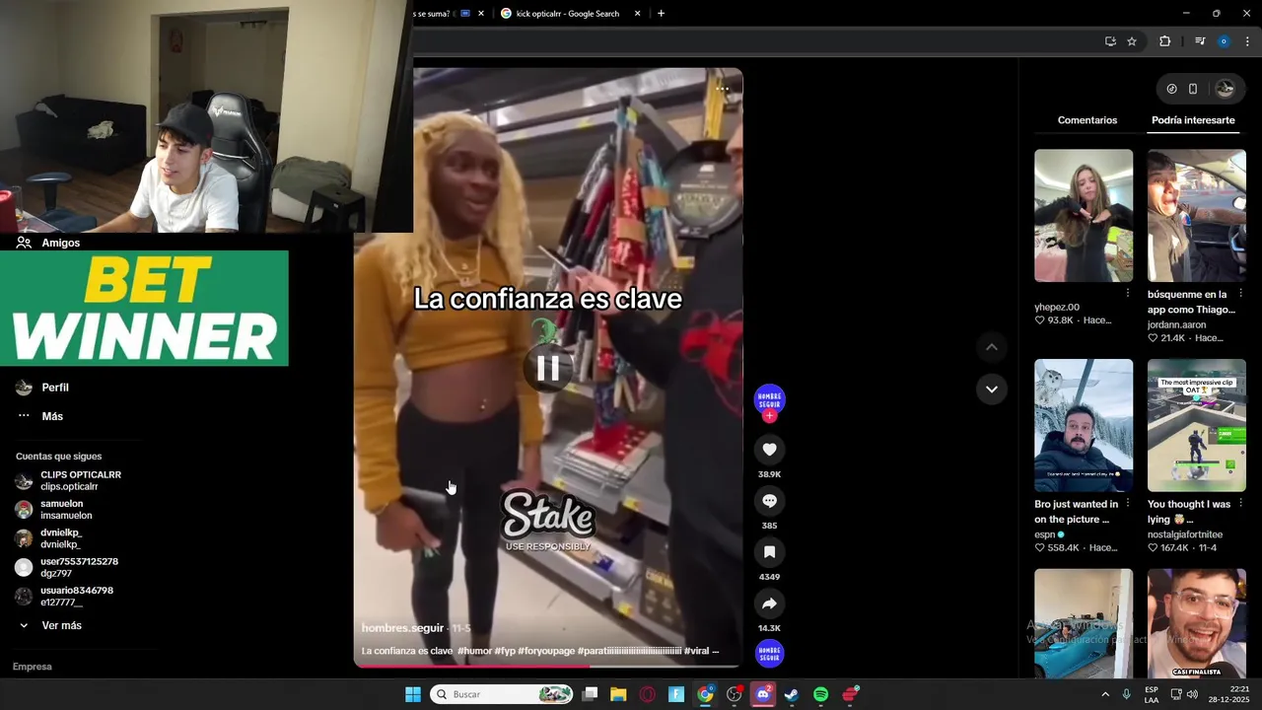Go to next video with down chevron

[992, 389]
